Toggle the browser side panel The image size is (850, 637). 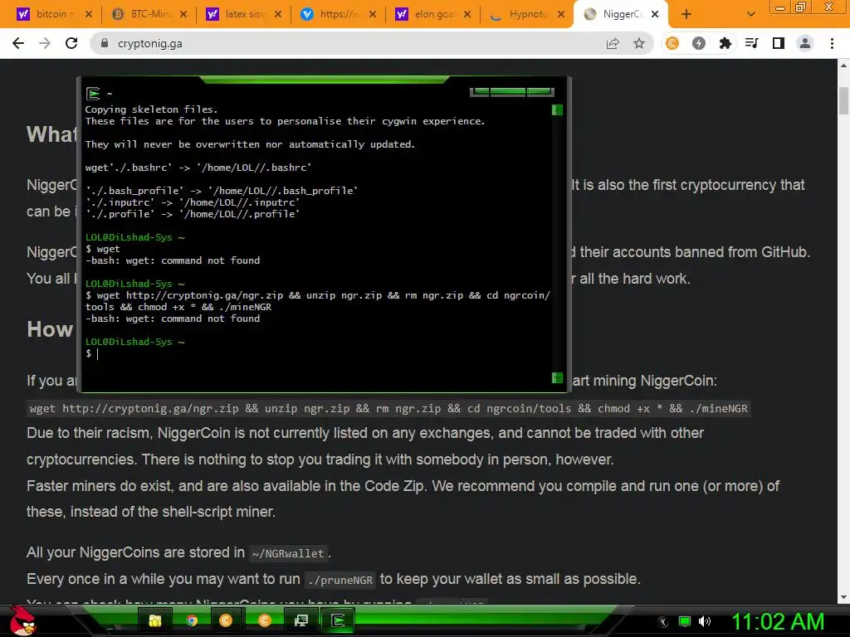tap(779, 43)
